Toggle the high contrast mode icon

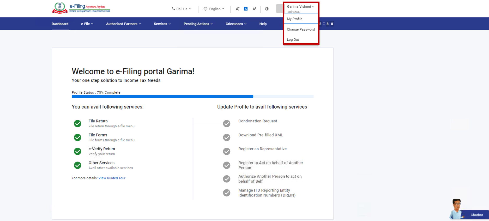267,9
